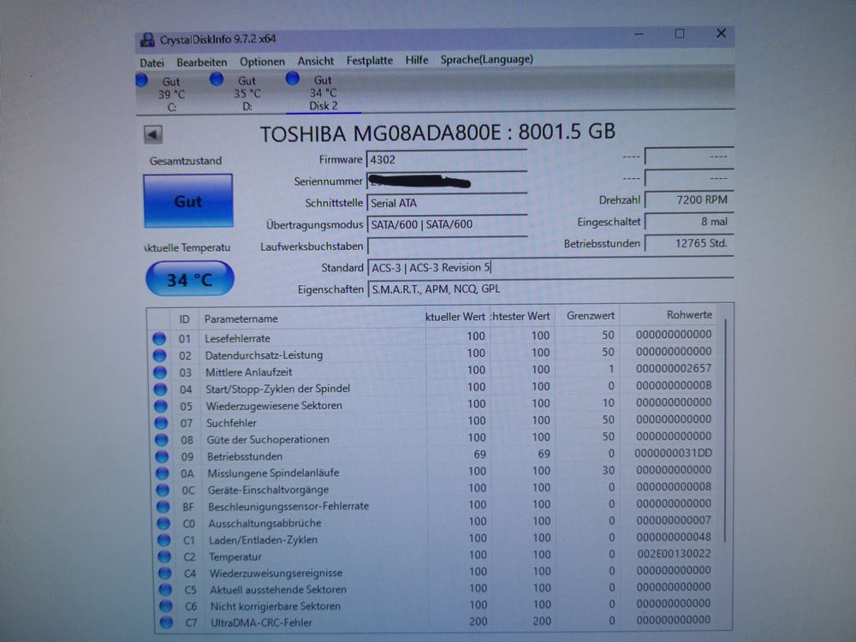856x642 pixels.
Task: Click the status dot for C5 Aktuell ausstehende Sektoren
Action: 165,590
